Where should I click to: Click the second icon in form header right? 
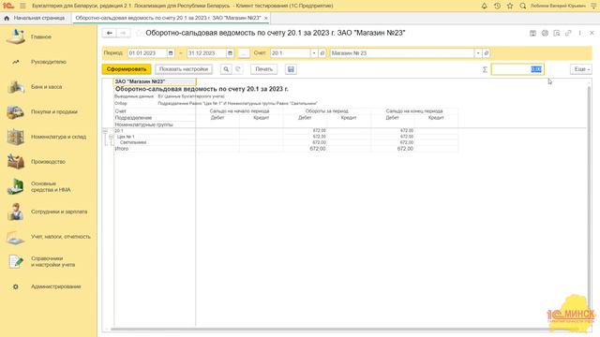[x=545, y=34]
